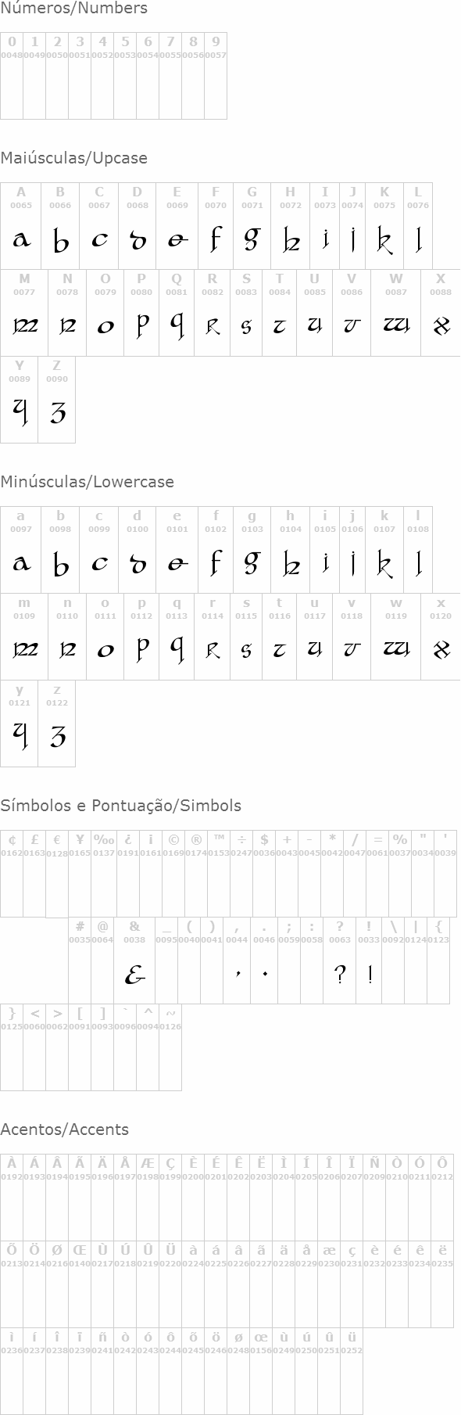Select the uppercase X glyph cell

click(441, 313)
